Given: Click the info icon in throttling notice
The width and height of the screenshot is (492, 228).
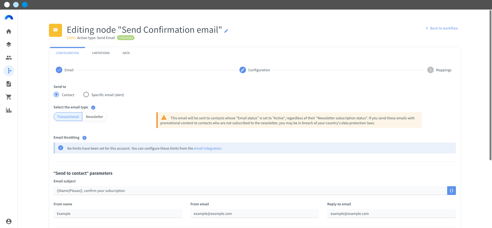Looking at the screenshot, I should [x=61, y=148].
